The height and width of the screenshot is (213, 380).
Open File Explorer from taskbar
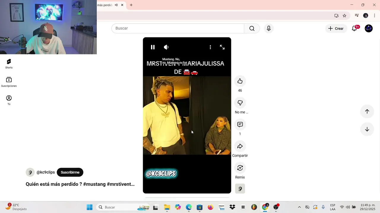coord(167,207)
